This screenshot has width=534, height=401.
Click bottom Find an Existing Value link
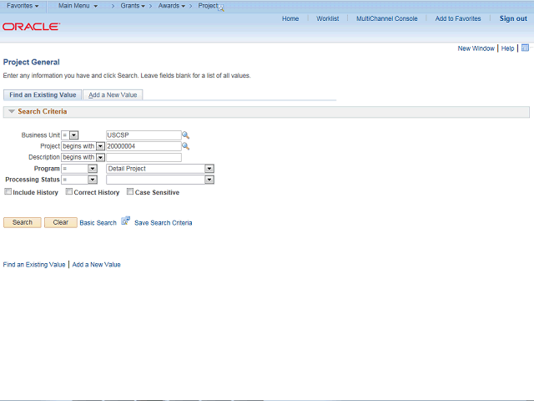pyautogui.click(x=34, y=265)
